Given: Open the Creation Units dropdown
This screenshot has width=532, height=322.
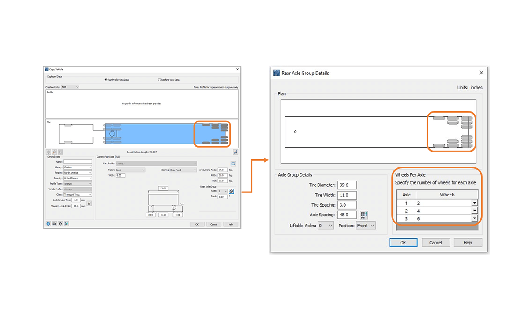Looking at the screenshot, I should point(71,87).
